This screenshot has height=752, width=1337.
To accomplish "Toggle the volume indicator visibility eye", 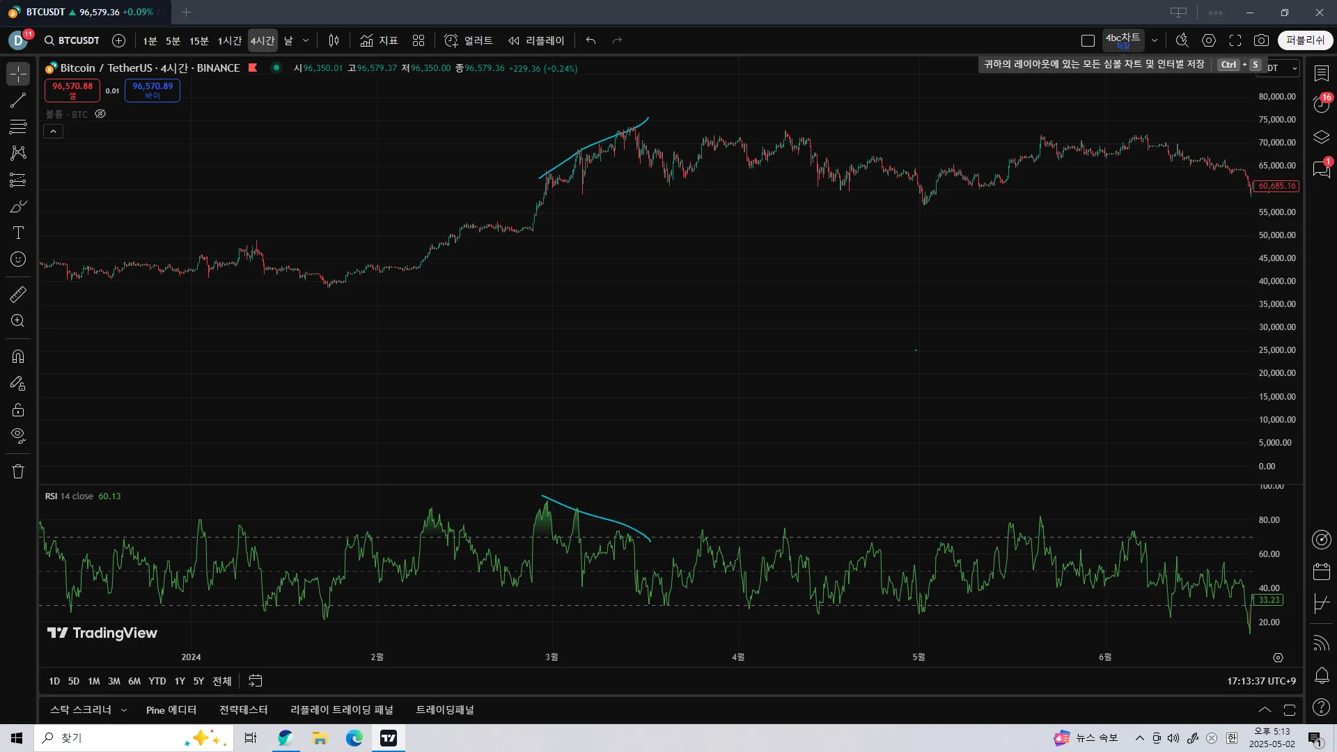I will [x=100, y=114].
